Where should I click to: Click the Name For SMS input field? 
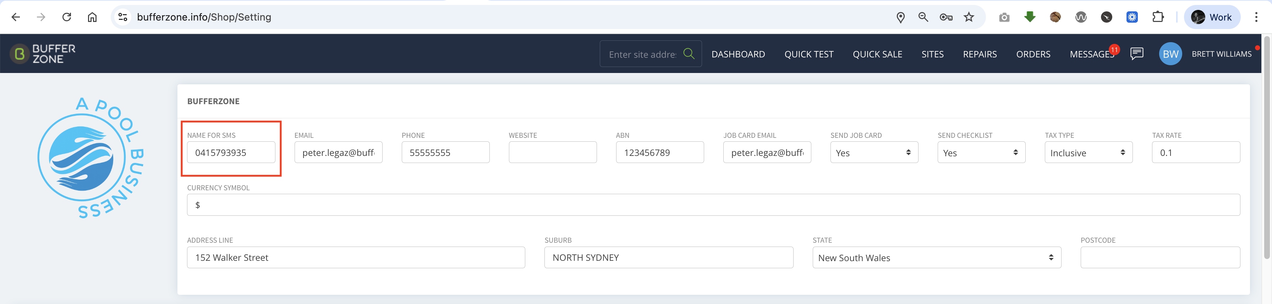231,152
